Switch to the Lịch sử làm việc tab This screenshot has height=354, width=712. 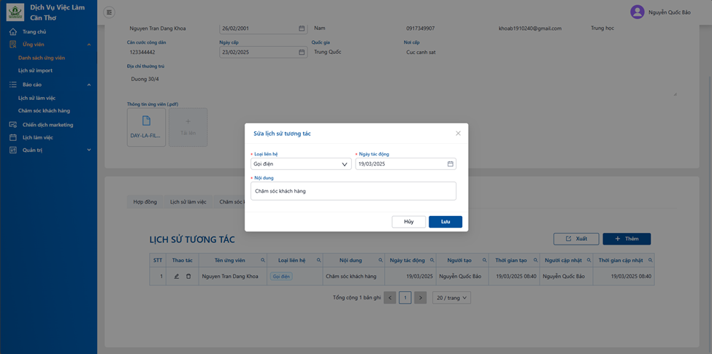pos(188,202)
